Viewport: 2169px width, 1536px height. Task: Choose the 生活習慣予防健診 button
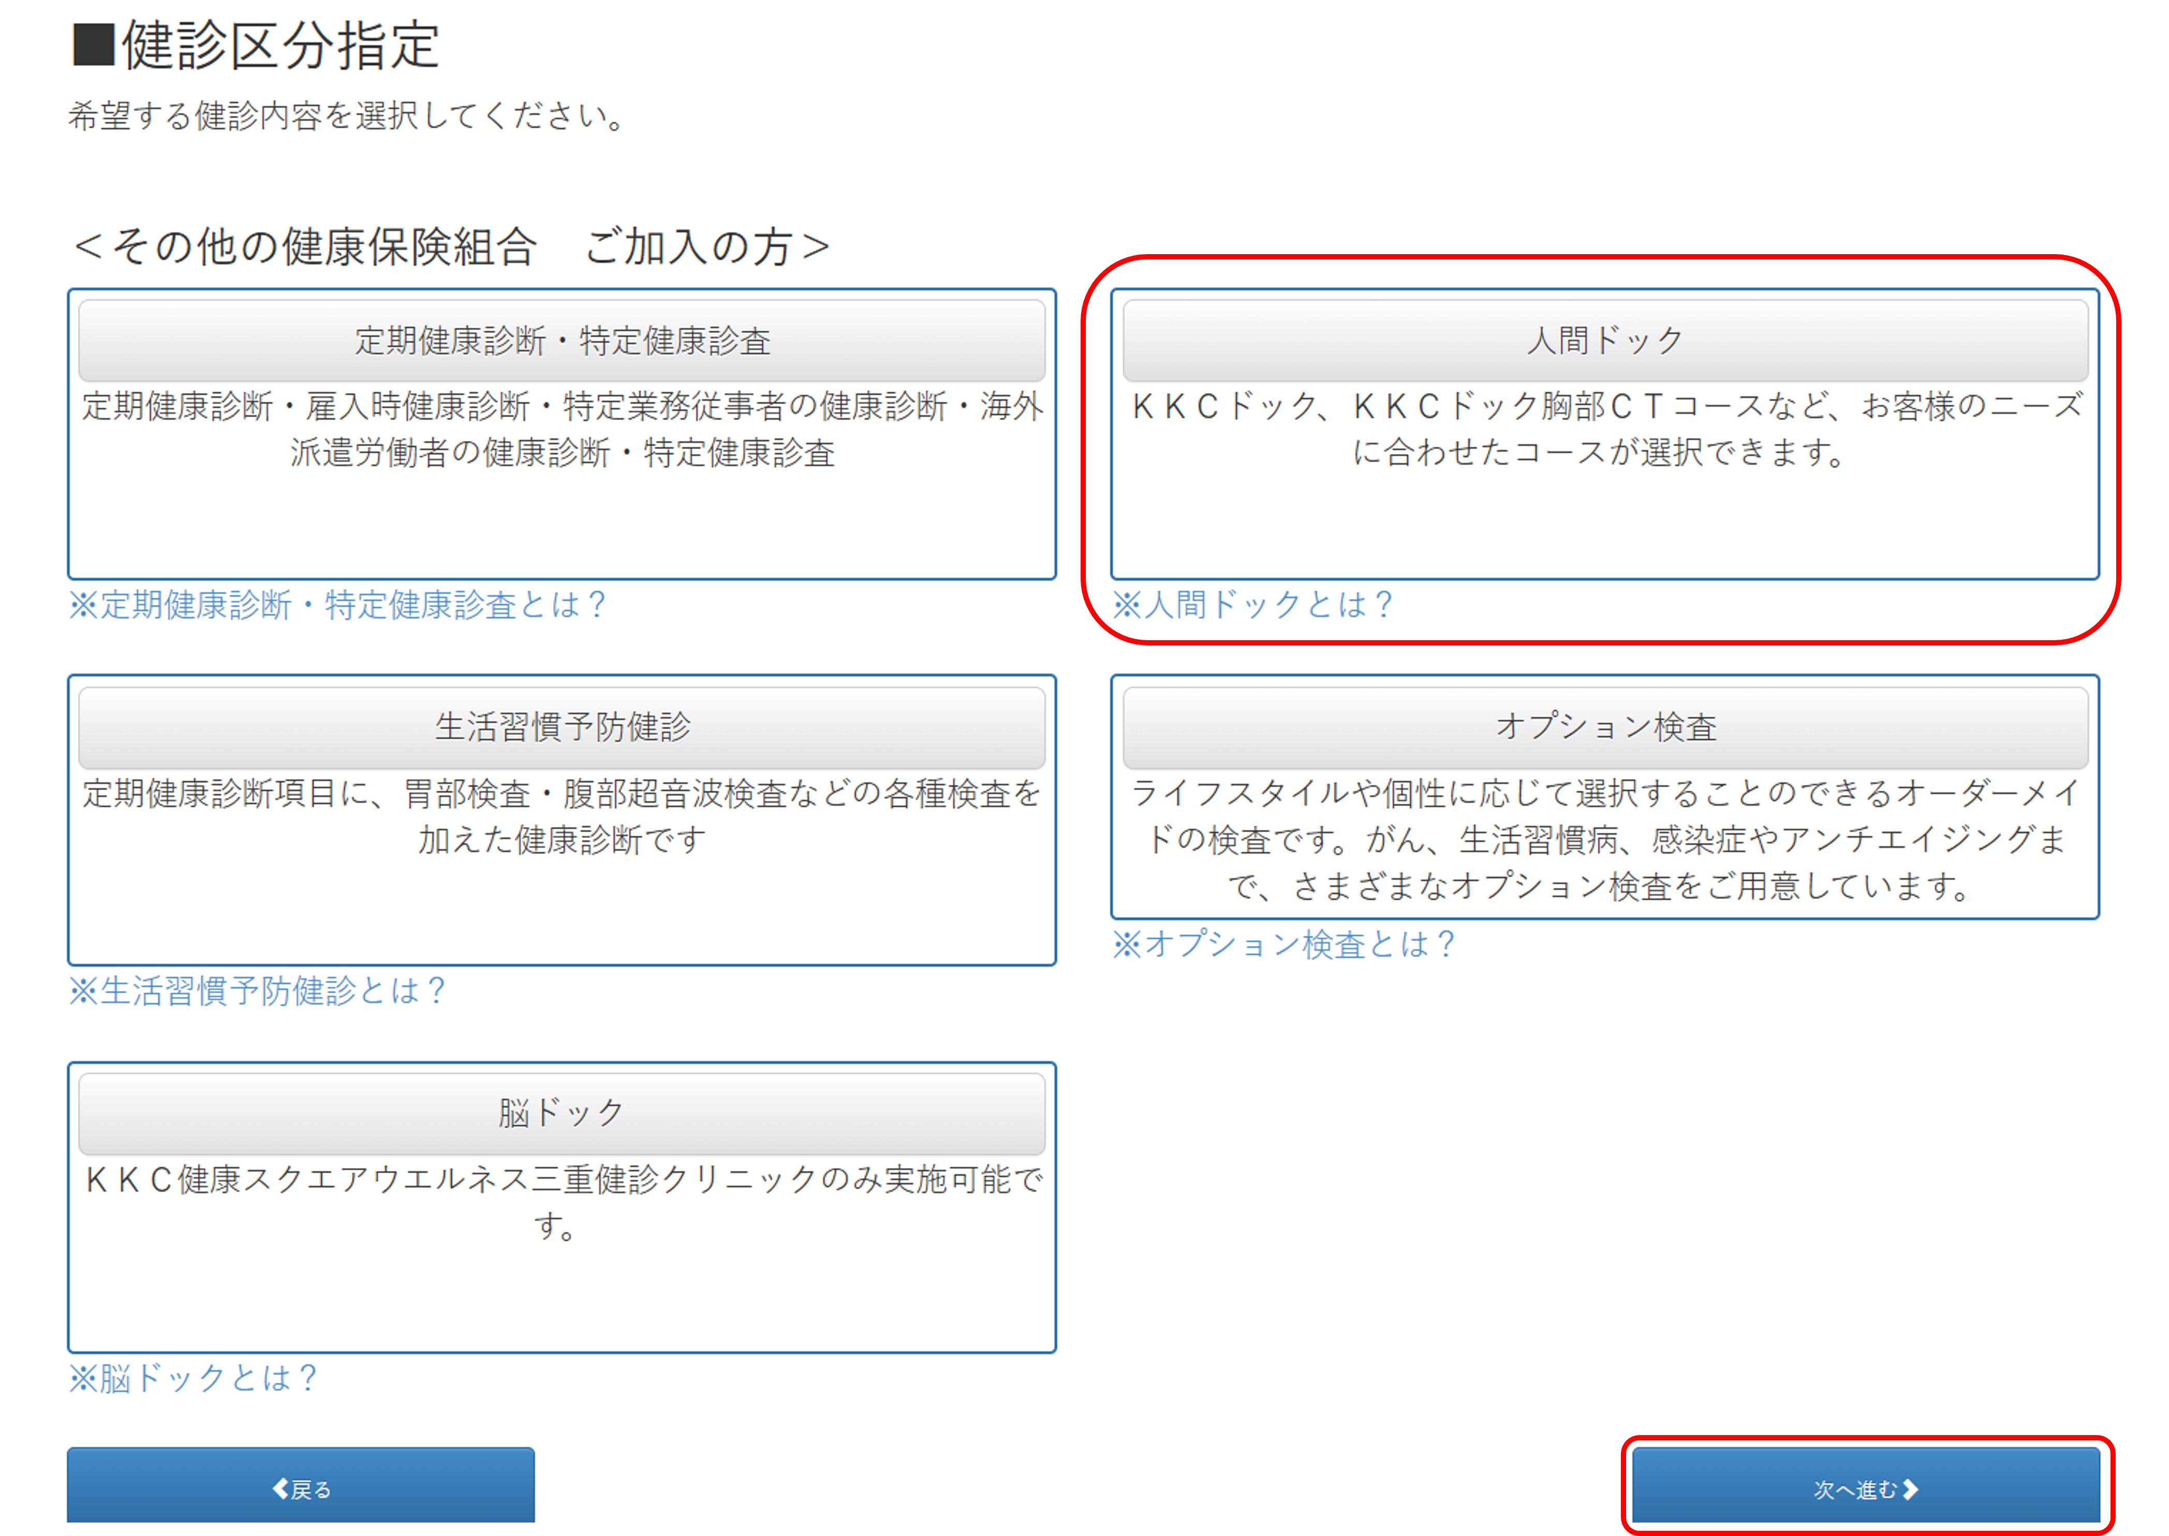562,727
